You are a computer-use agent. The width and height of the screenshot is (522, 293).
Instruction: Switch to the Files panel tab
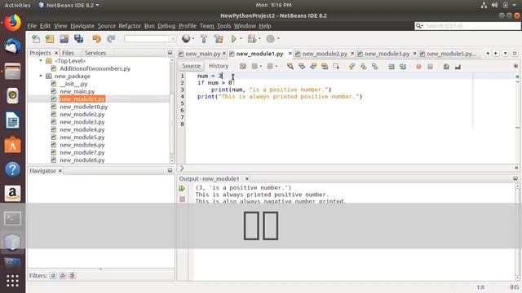click(x=68, y=53)
